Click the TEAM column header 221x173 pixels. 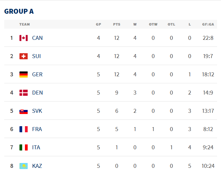coord(25,24)
